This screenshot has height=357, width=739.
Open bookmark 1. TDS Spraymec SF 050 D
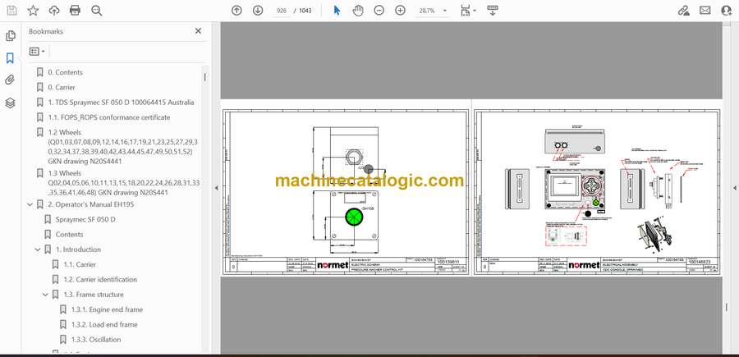click(x=121, y=103)
